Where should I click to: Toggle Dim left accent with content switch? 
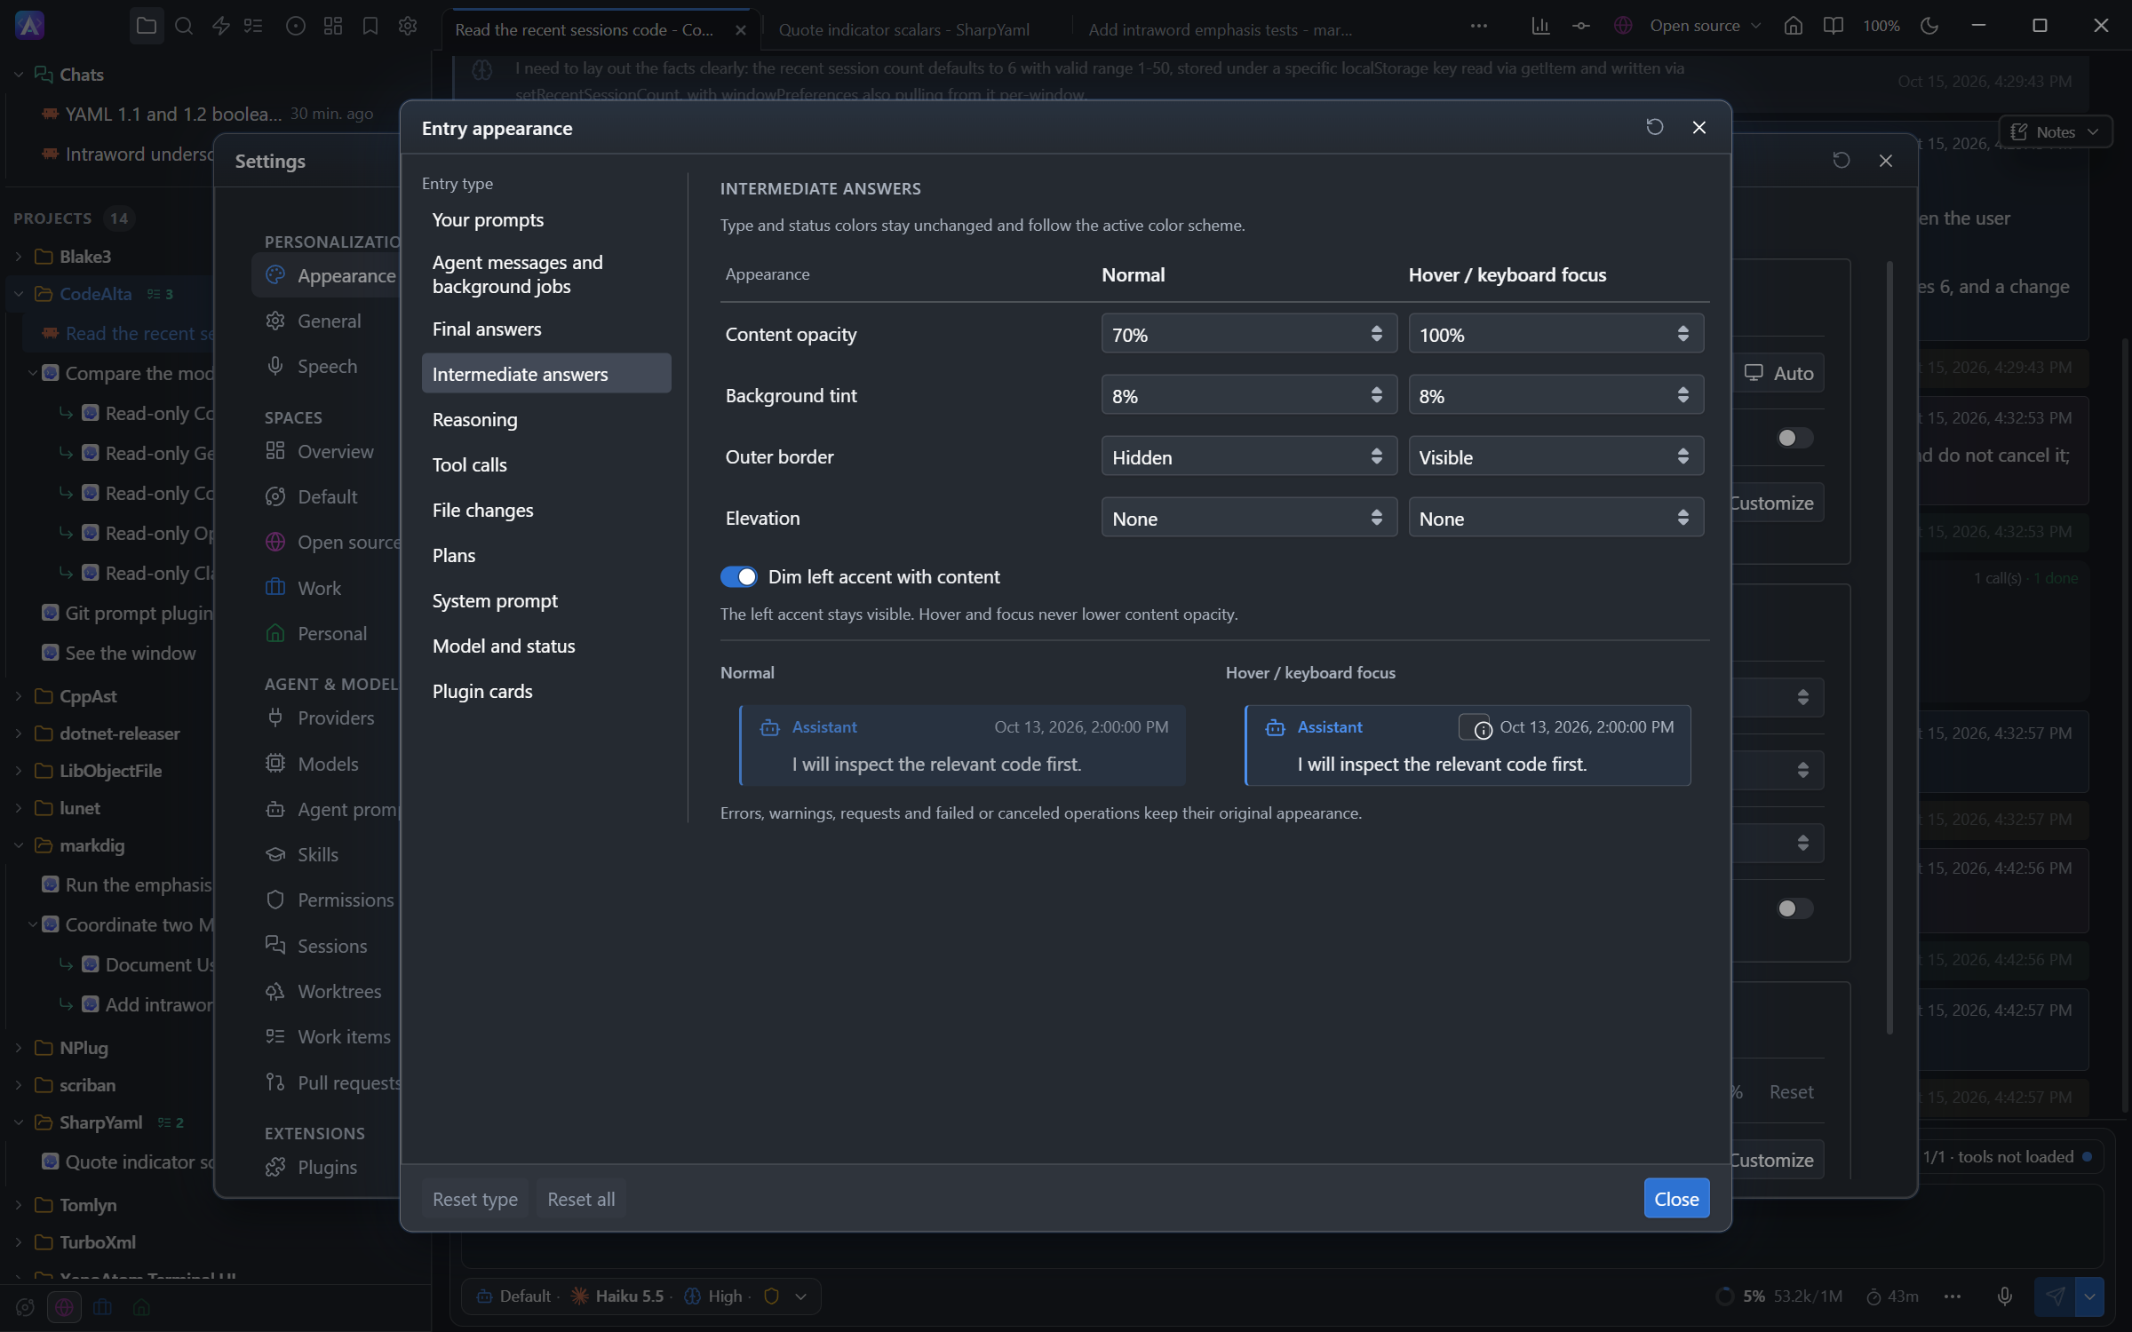click(x=738, y=577)
